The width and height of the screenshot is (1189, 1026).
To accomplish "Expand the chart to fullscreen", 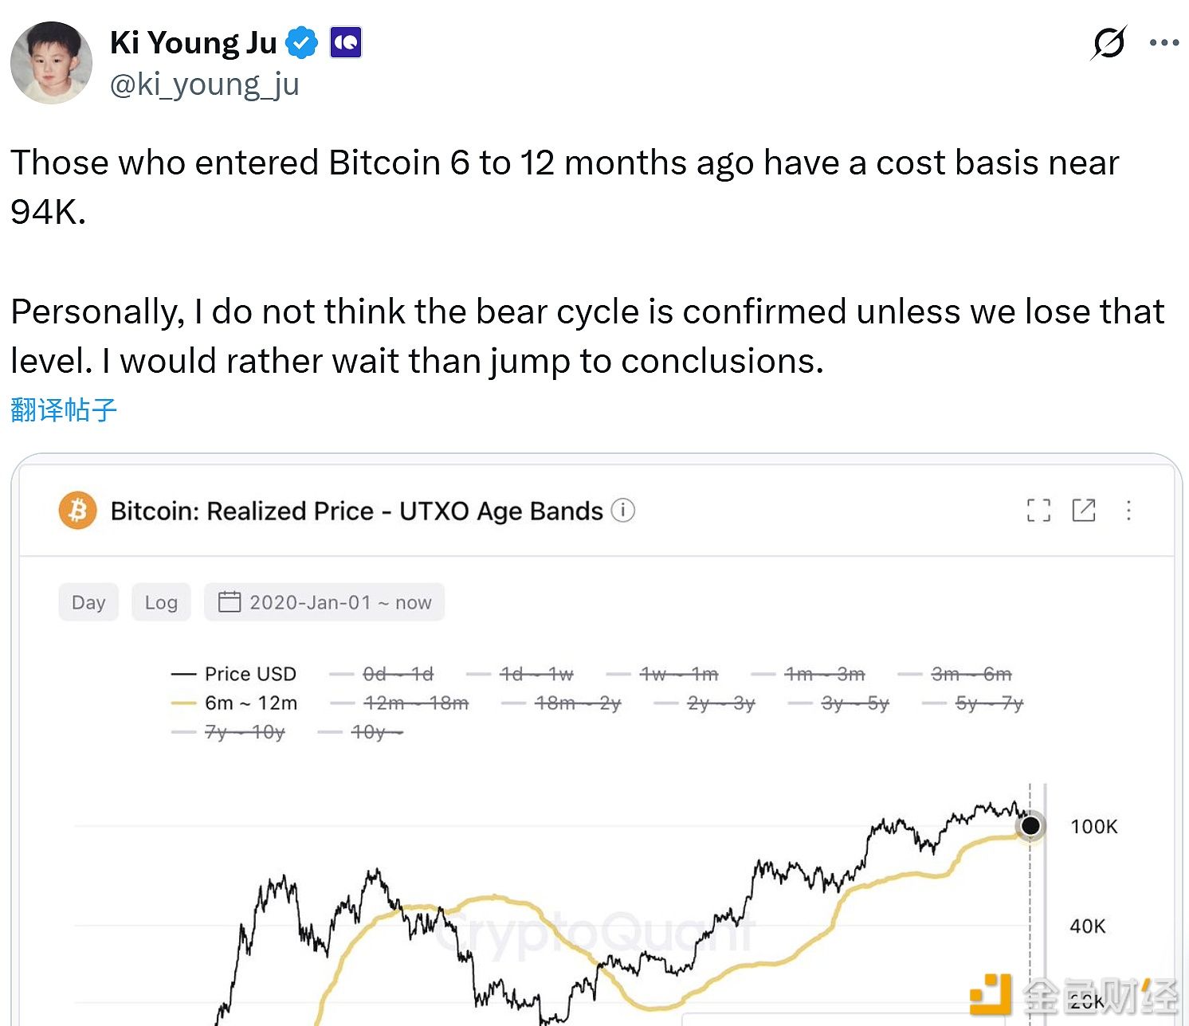I will coord(1038,510).
